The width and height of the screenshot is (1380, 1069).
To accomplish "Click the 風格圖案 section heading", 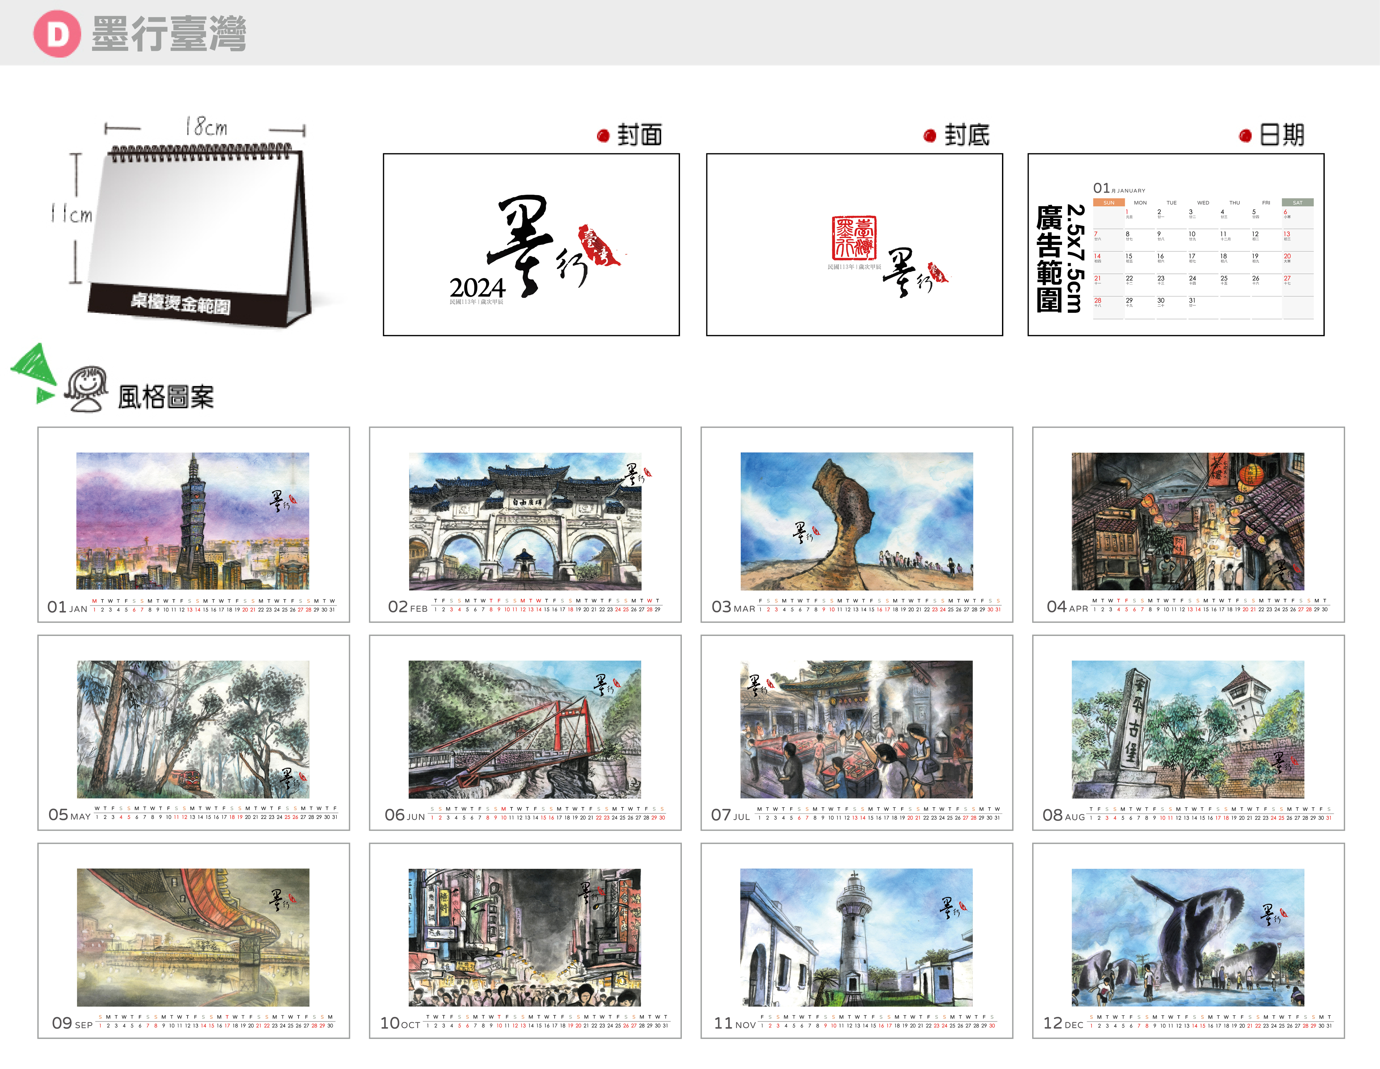I will [166, 397].
